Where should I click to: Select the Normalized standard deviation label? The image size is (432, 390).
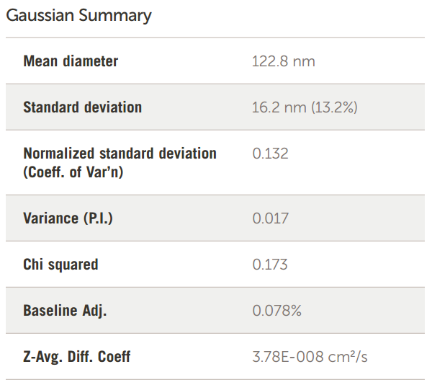[x=120, y=154]
